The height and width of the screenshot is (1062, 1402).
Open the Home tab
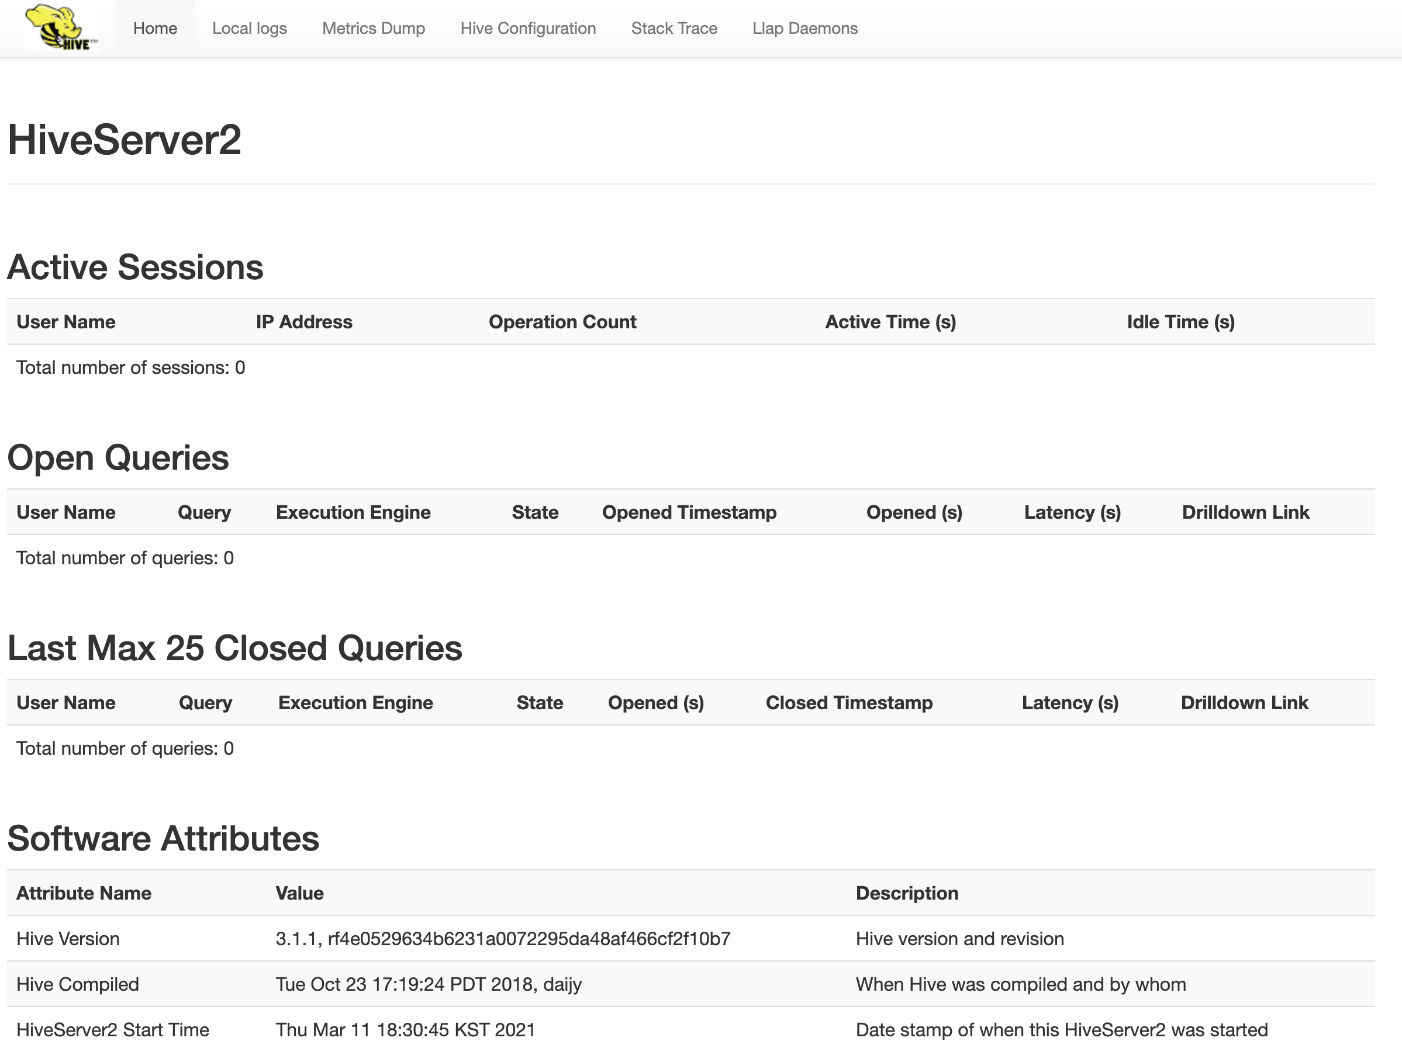pos(156,29)
